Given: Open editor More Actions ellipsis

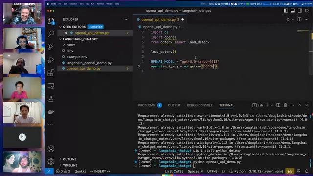Looking at the screenshot, I should (307, 20).
